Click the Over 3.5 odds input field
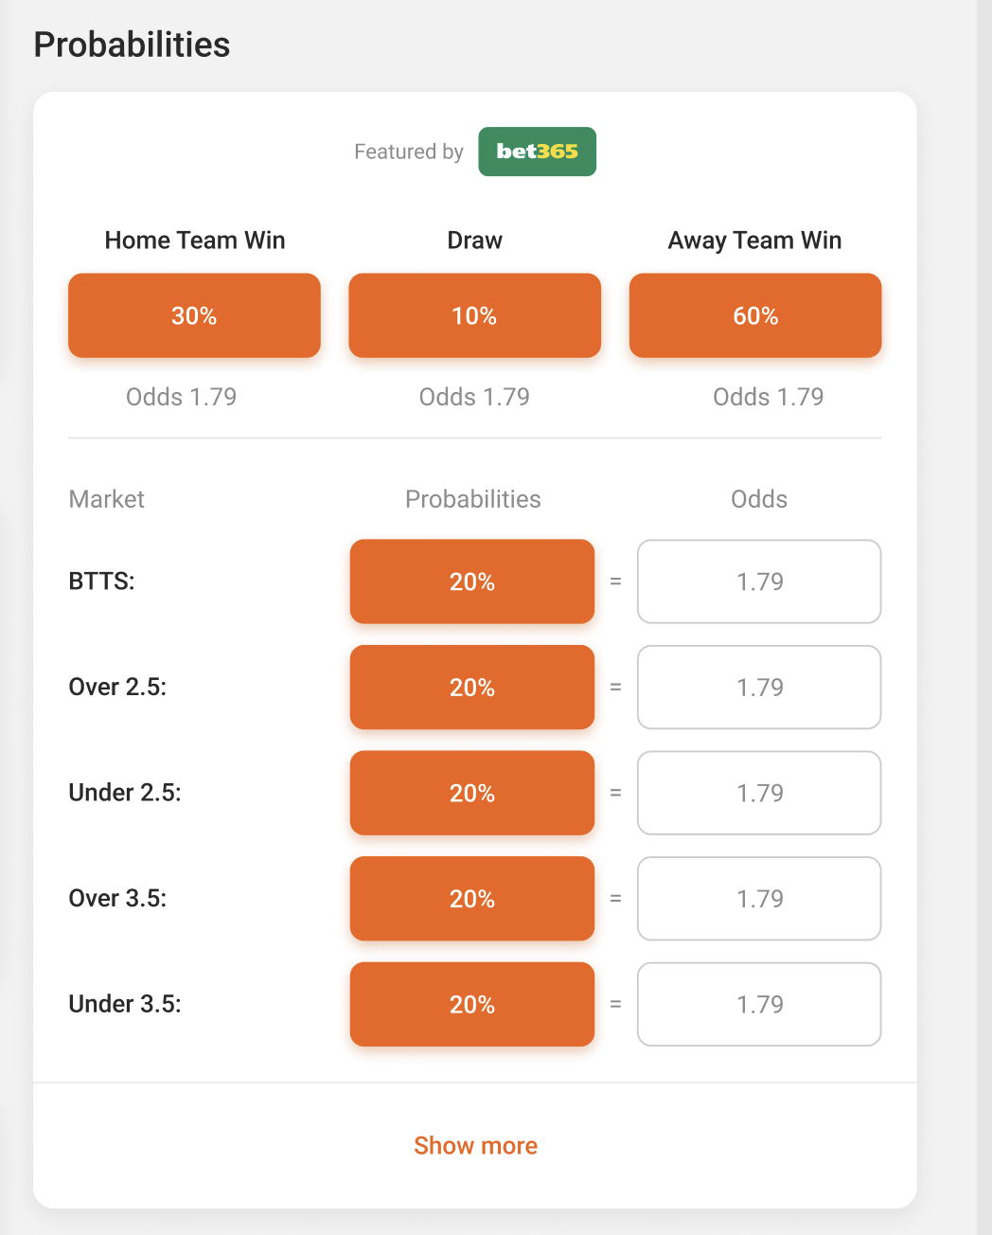The height and width of the screenshot is (1235, 992). tap(758, 899)
